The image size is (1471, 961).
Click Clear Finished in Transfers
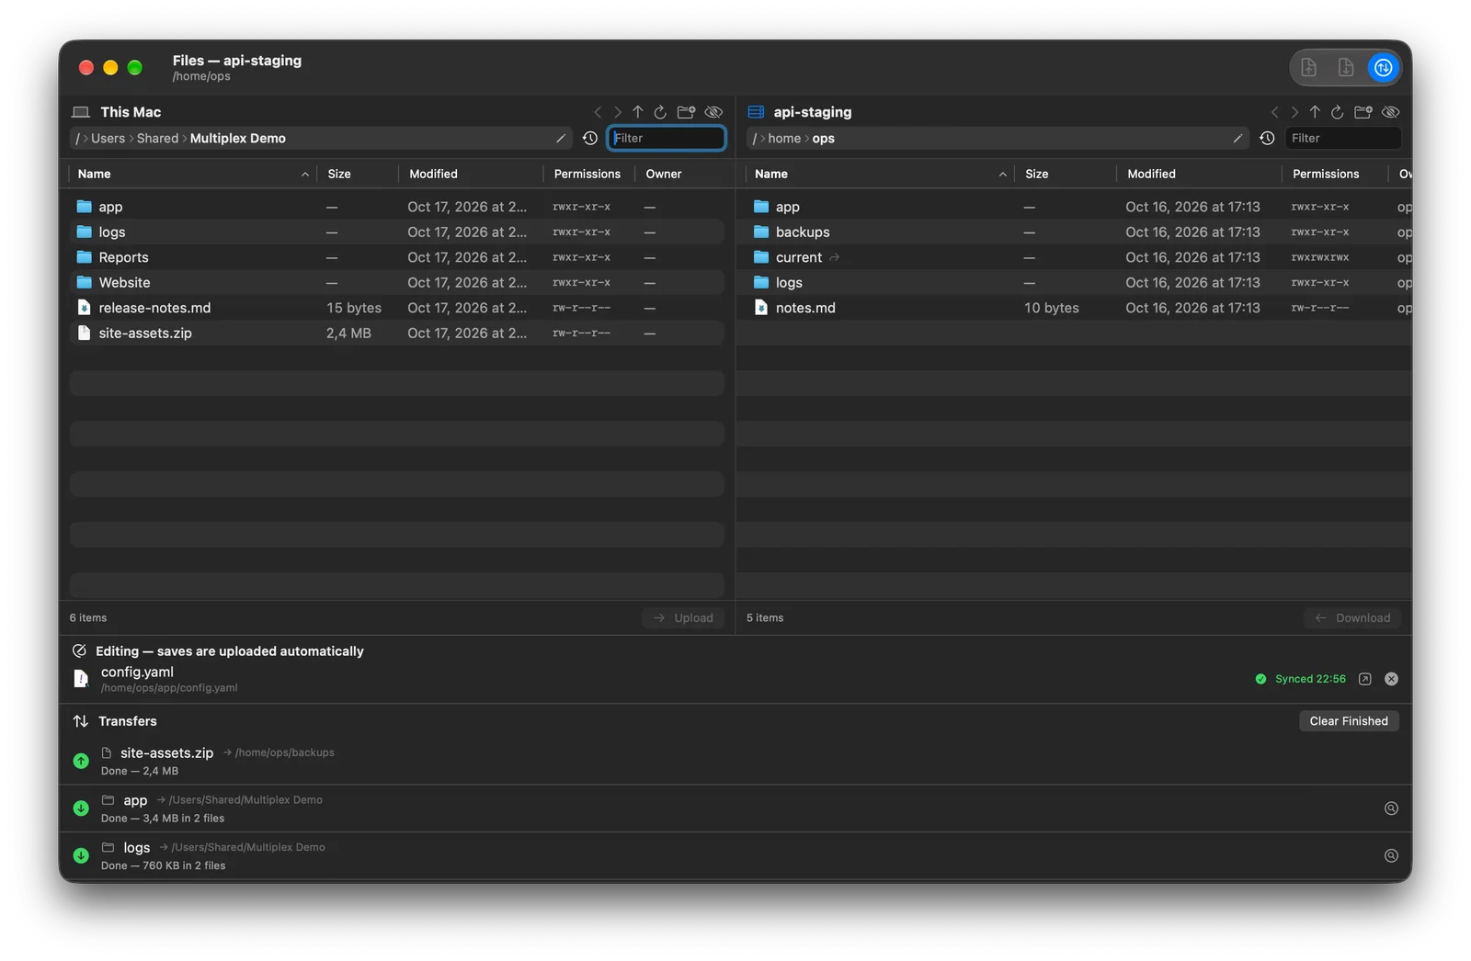1349,721
